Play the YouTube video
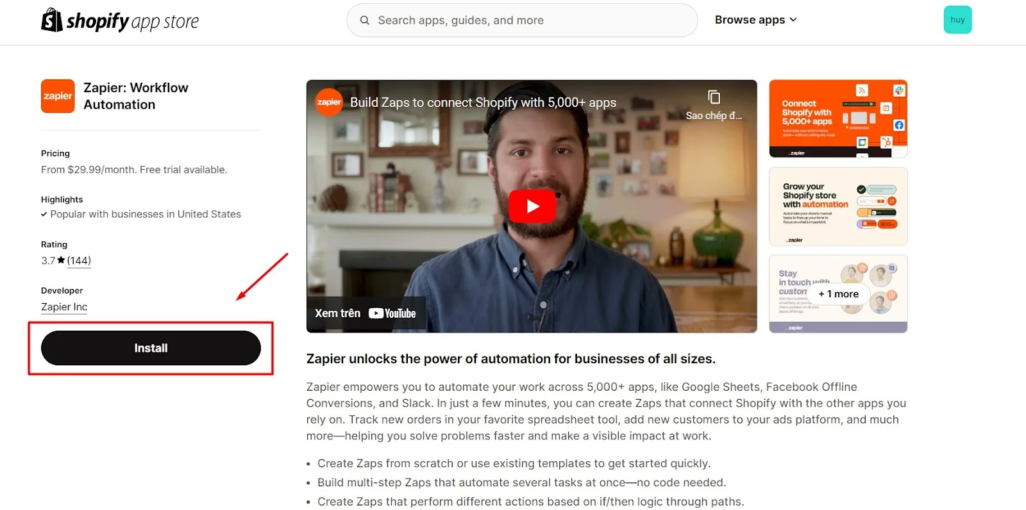The width and height of the screenshot is (1026, 510). (532, 206)
